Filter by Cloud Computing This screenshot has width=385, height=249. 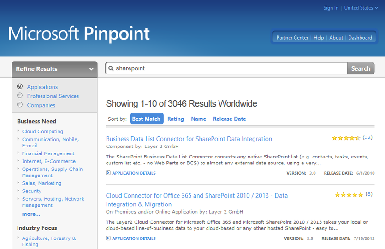click(x=42, y=131)
